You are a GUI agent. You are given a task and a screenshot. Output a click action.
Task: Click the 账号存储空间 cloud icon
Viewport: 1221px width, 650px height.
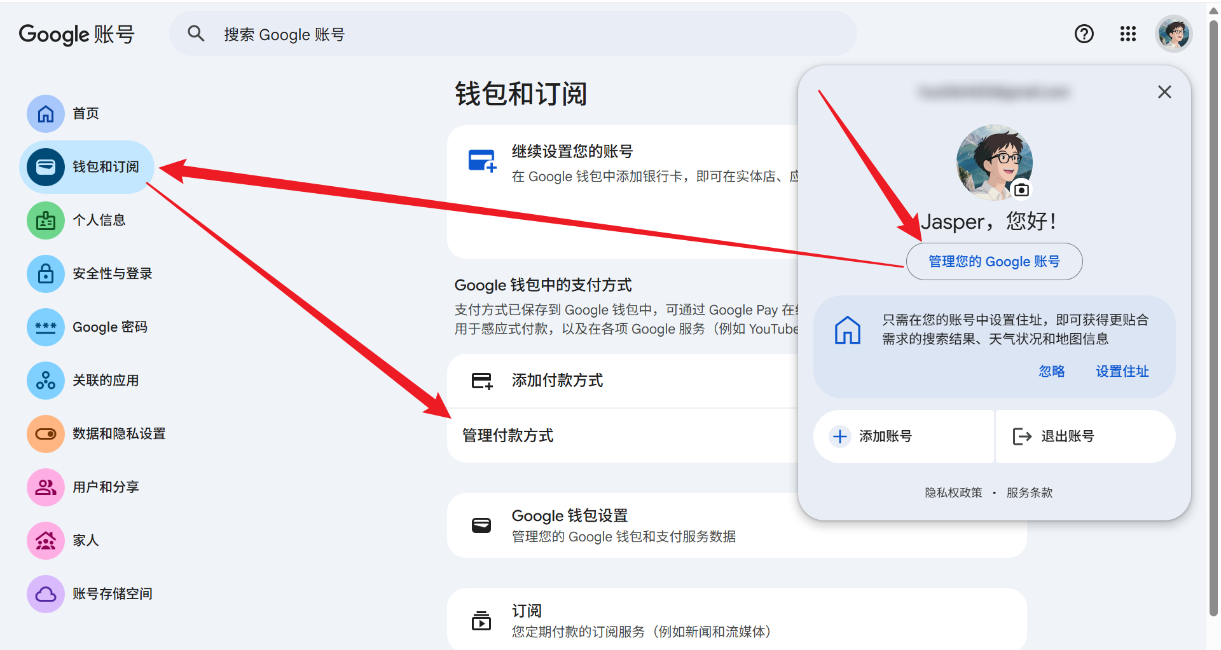[x=46, y=594]
